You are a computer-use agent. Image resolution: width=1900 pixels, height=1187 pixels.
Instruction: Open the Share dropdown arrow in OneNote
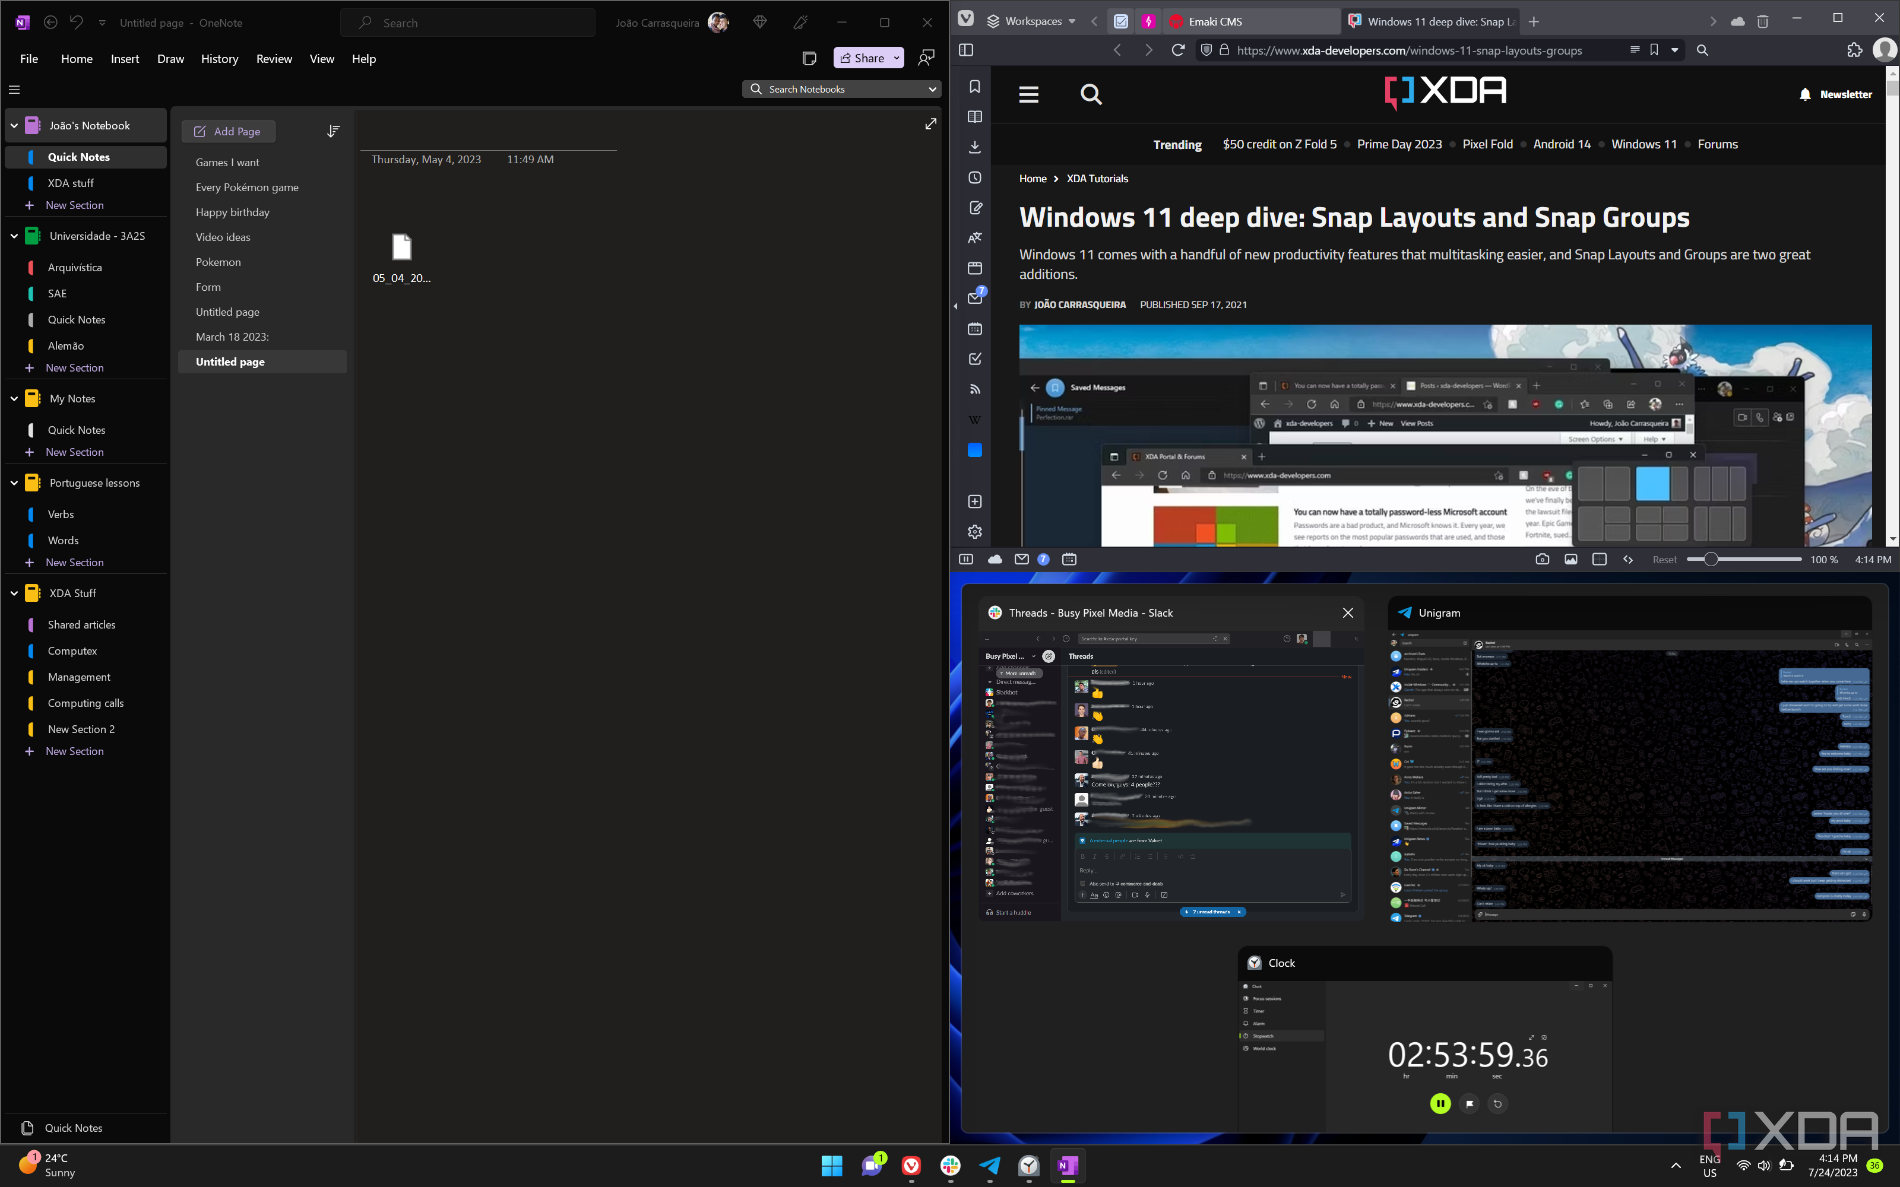896,58
